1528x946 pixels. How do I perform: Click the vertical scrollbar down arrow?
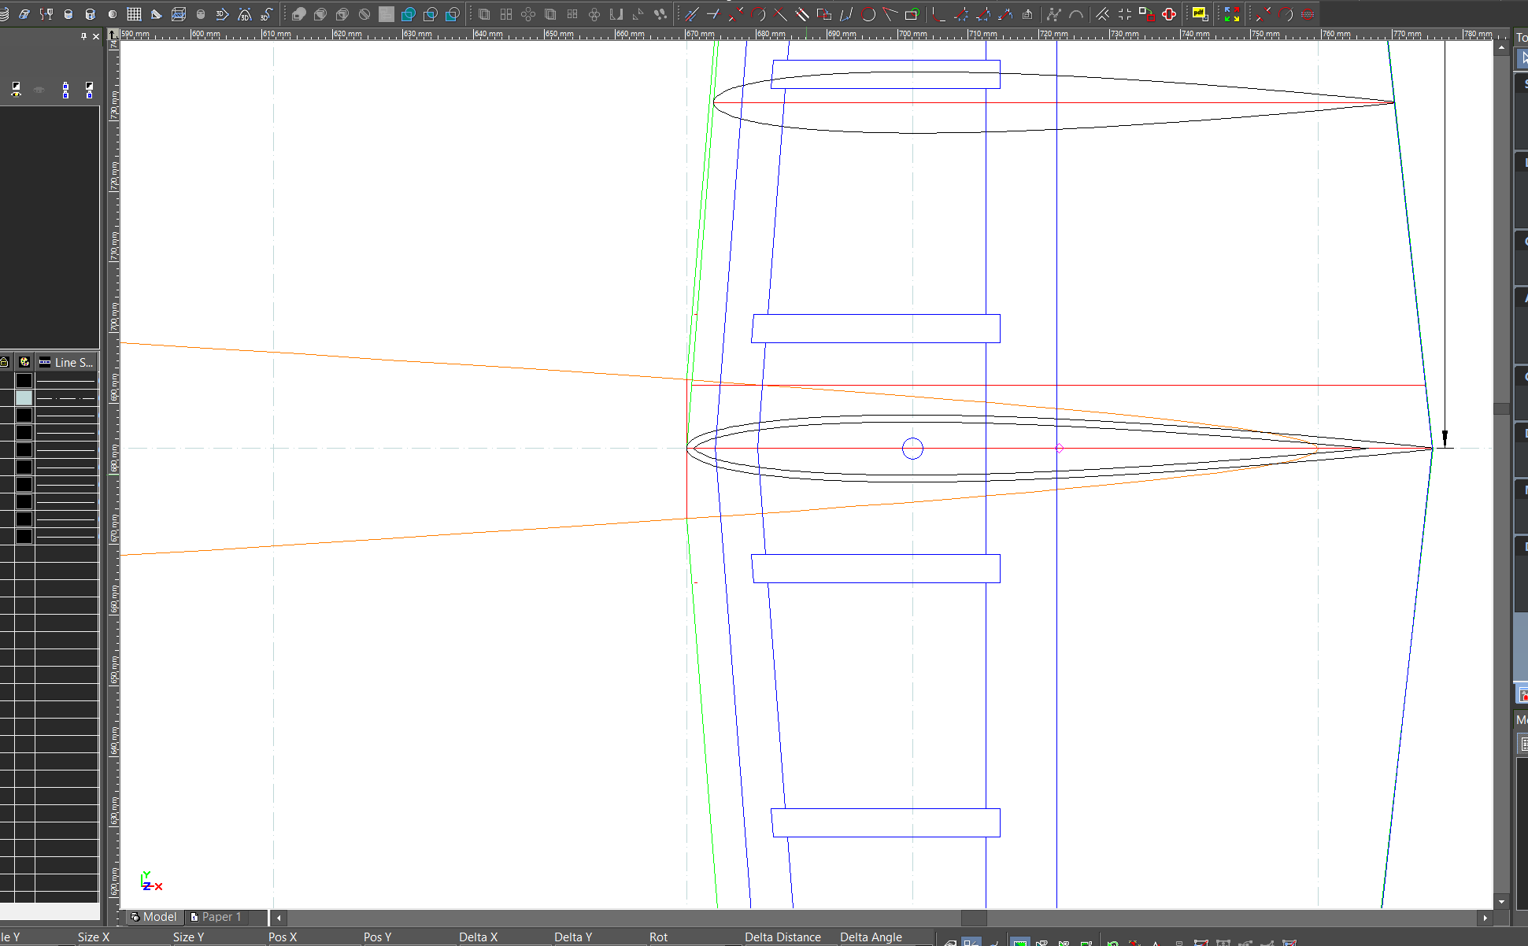tap(1501, 902)
